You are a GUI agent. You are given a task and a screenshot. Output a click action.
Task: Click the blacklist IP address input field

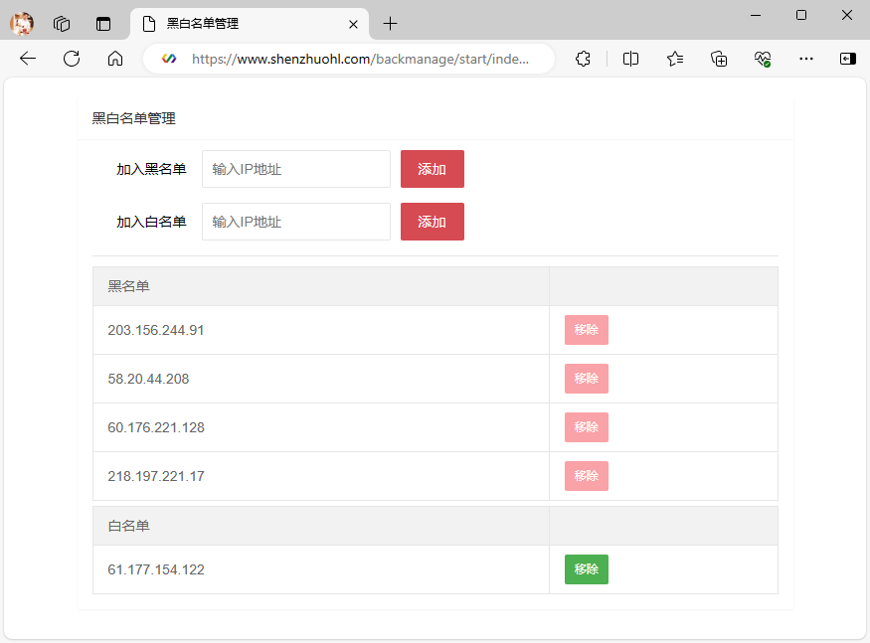(x=295, y=169)
